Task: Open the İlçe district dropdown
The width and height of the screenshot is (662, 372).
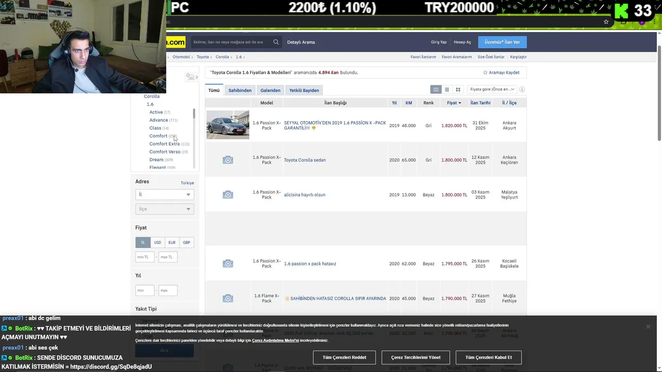Action: tap(164, 209)
